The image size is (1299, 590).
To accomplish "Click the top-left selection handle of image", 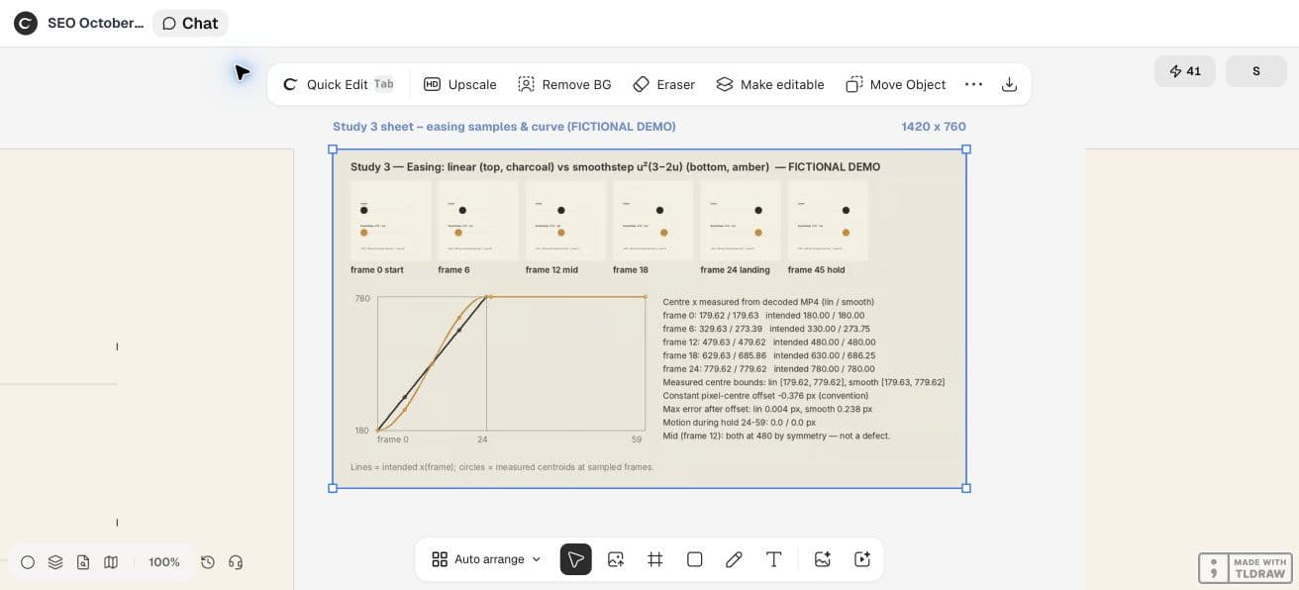I will coord(333,149).
